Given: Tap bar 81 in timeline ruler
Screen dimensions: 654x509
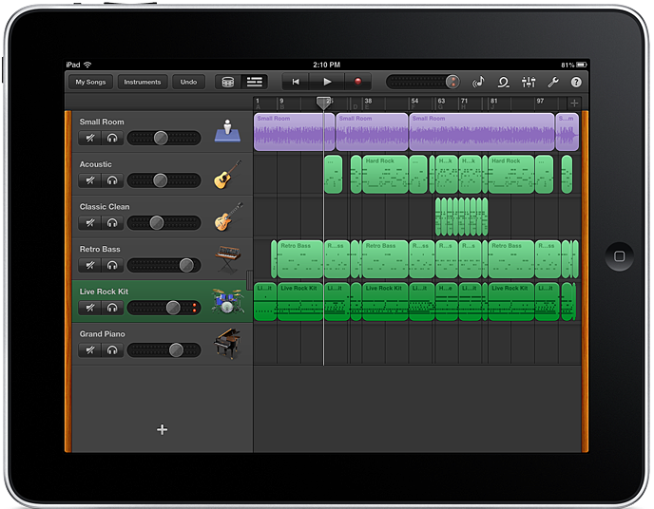Looking at the screenshot, I should [x=494, y=101].
